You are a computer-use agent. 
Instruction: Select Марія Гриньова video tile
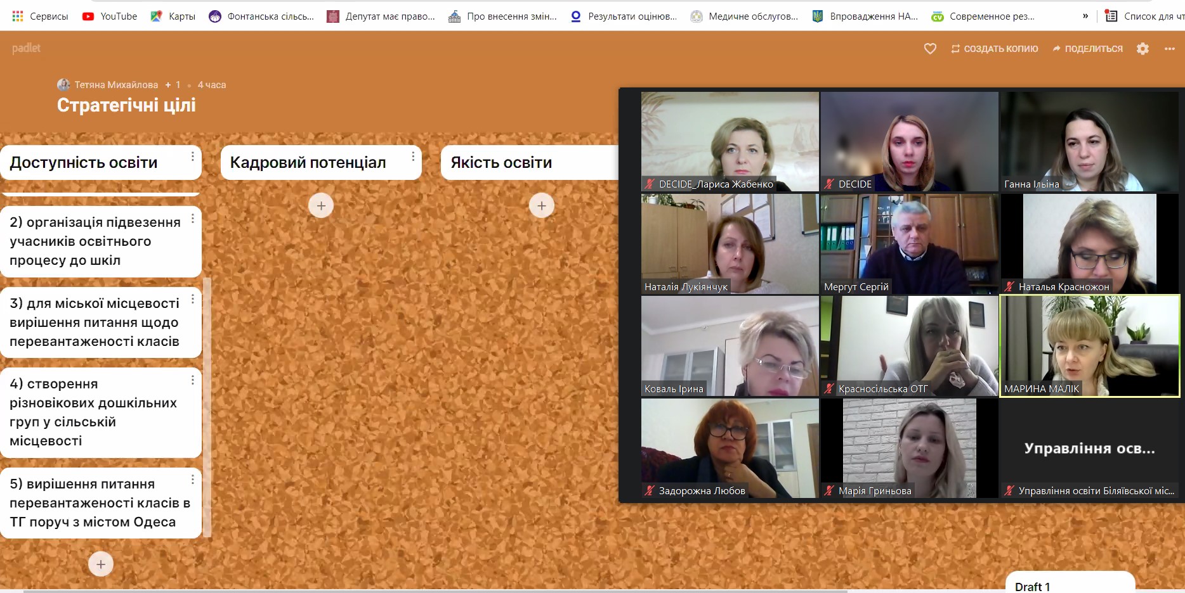tap(909, 448)
